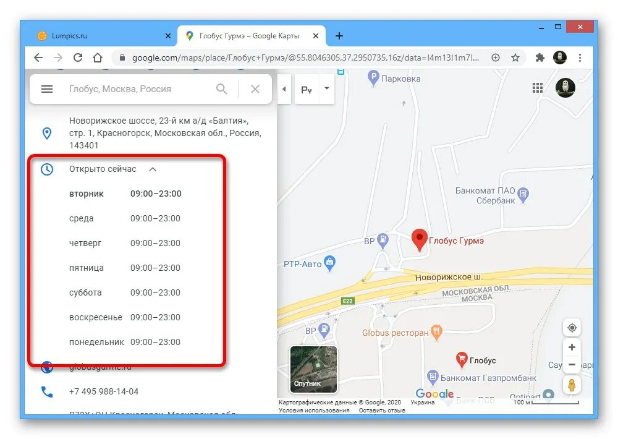The height and width of the screenshot is (439, 618).
Task: Bookmark this page with the star
Action: point(515,58)
